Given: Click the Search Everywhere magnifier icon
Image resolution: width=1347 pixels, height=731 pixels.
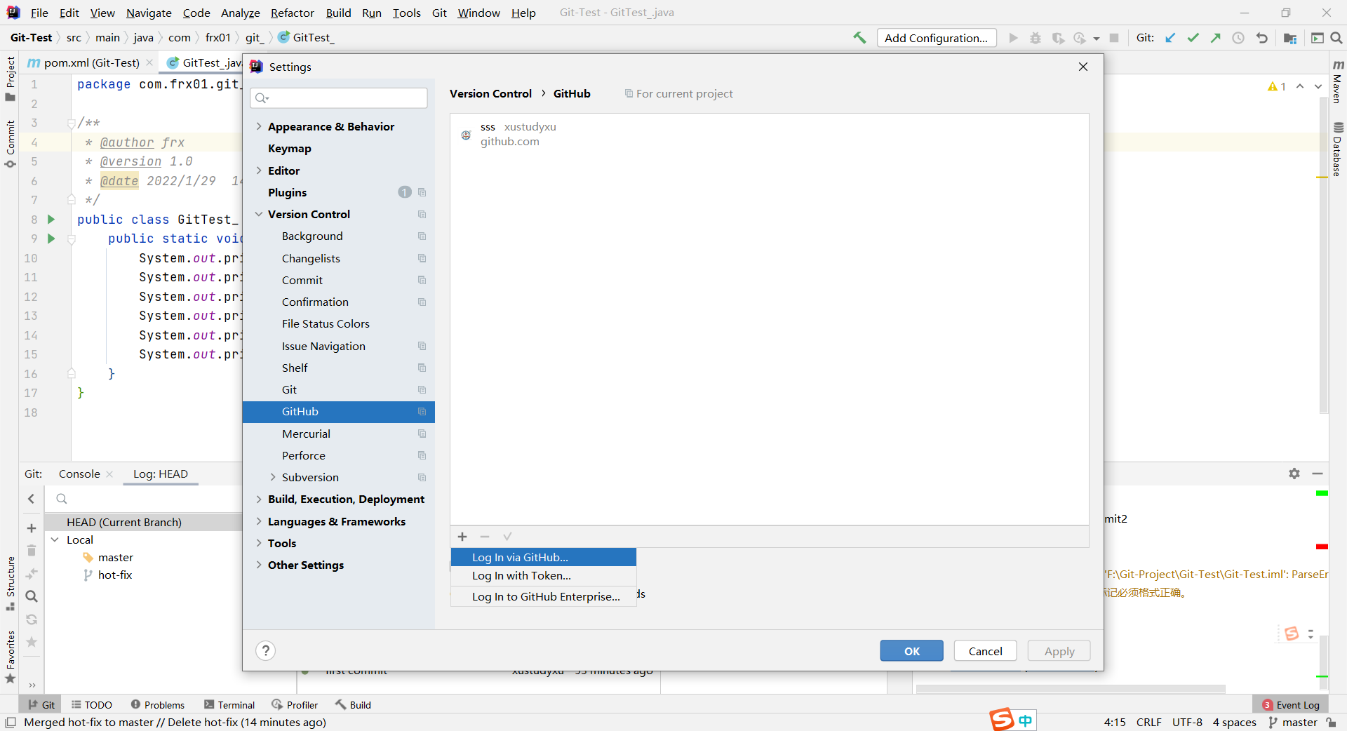Looking at the screenshot, I should (x=1336, y=38).
